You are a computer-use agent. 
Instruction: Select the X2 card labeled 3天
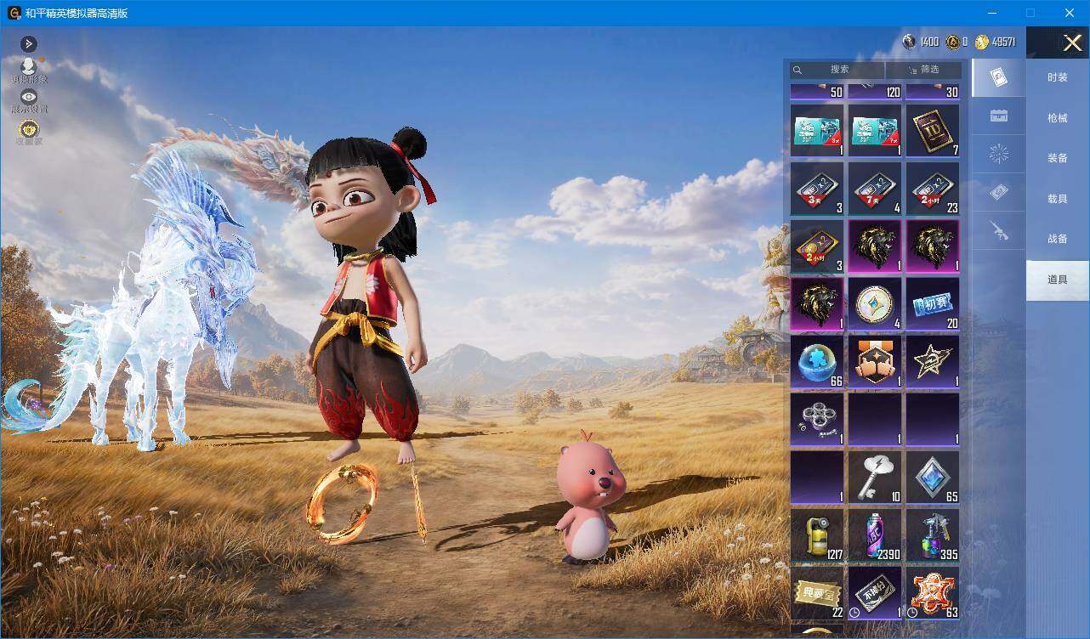point(817,189)
